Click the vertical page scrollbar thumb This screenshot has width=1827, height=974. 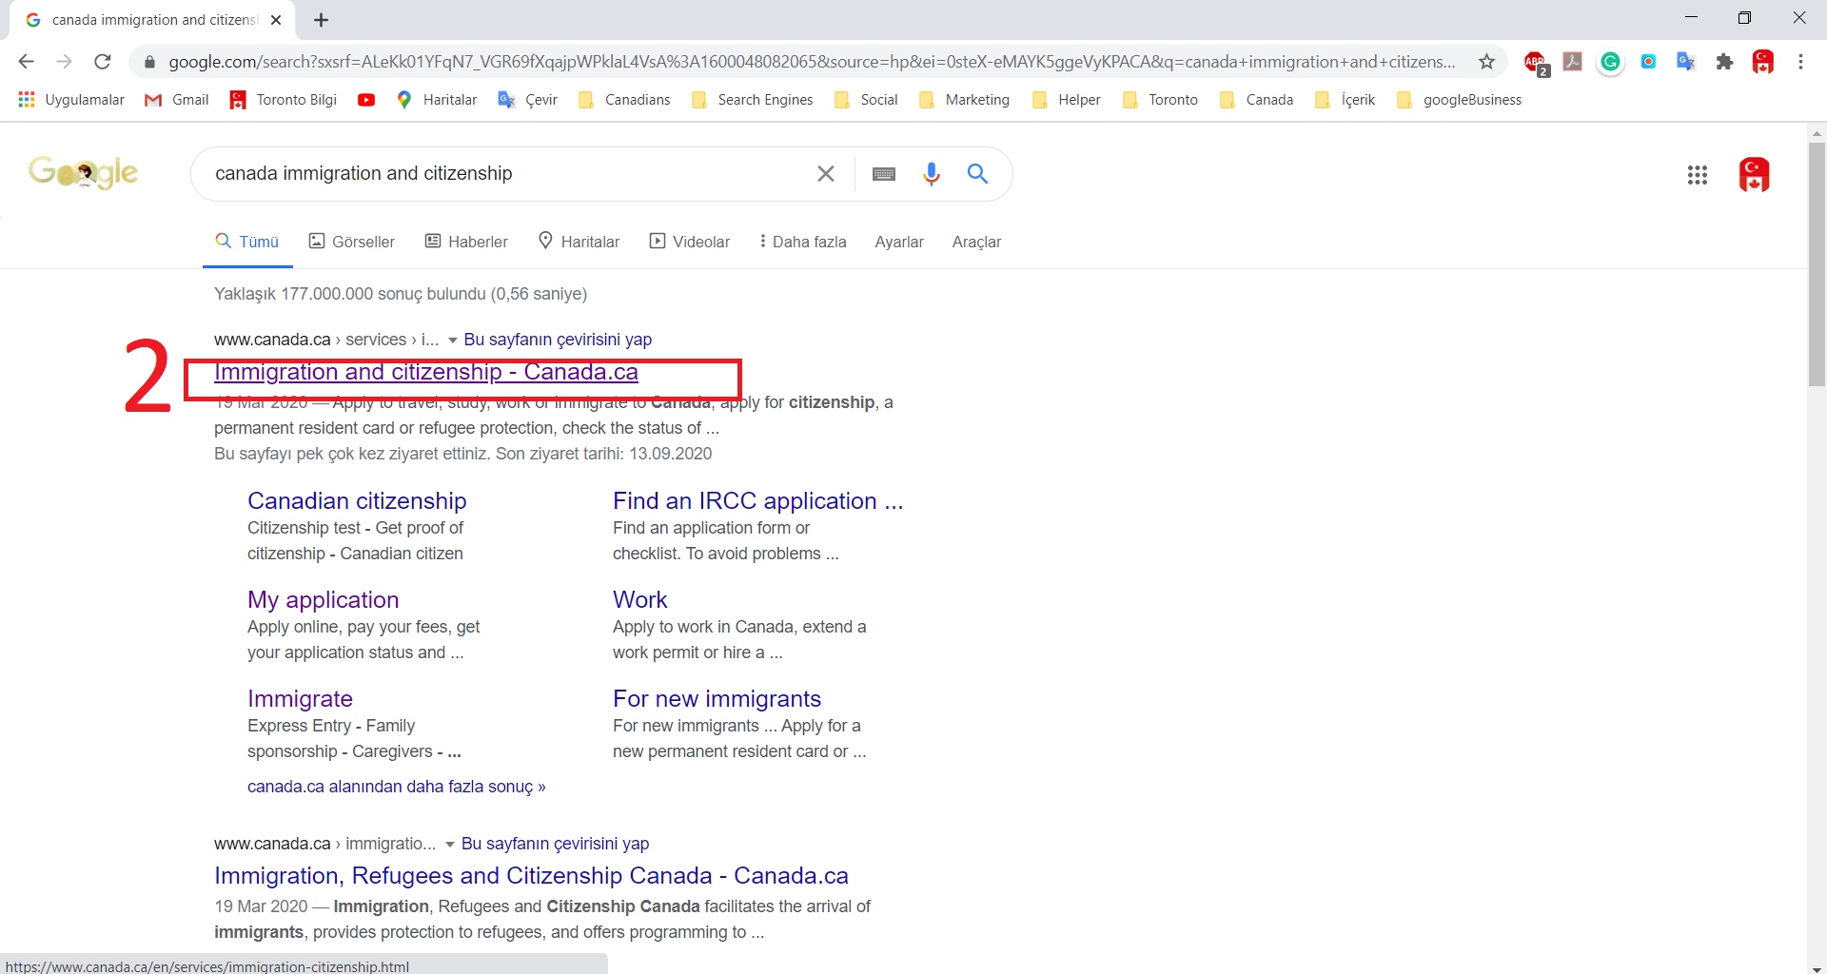[1817, 264]
